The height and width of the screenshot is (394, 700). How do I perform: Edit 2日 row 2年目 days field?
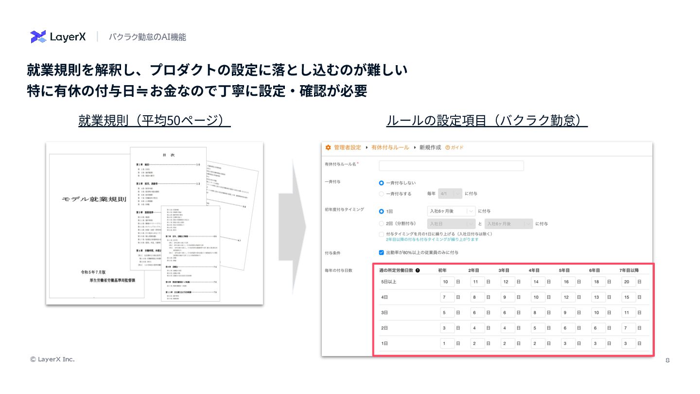click(477, 328)
